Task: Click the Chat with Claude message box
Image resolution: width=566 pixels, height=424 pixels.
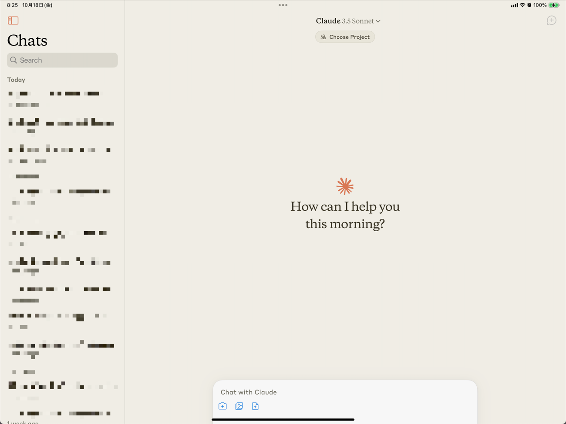Action: [x=345, y=392]
